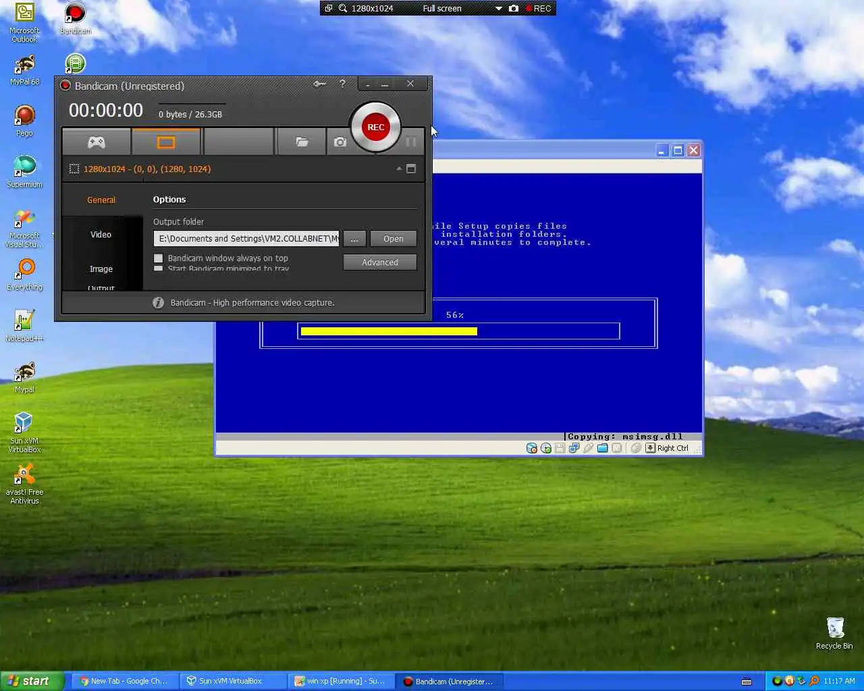Image resolution: width=864 pixels, height=691 pixels.
Task: Collapse capture area row with small up arrow
Action: click(x=399, y=169)
